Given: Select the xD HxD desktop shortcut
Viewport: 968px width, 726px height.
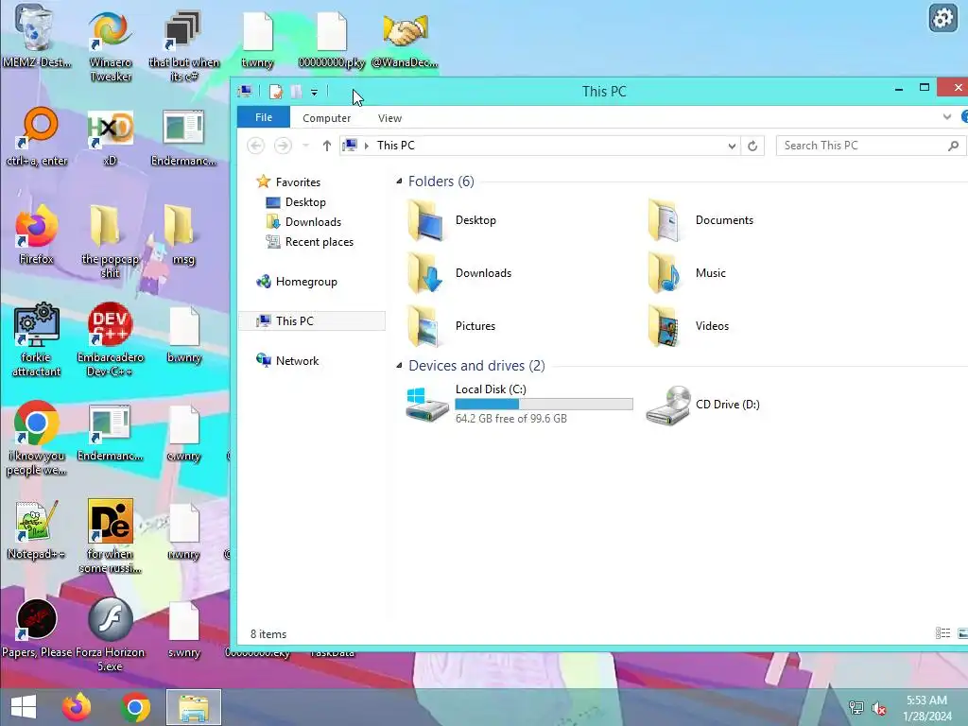Looking at the screenshot, I should (110, 137).
